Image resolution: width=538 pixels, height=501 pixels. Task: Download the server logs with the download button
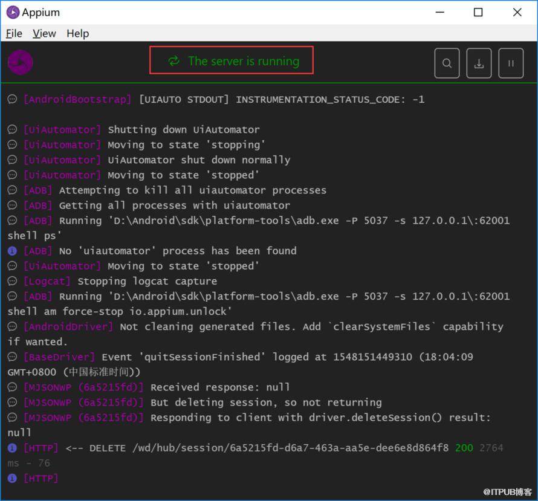coord(479,63)
